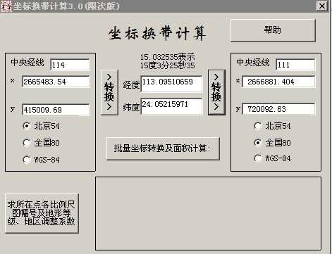Click the 帮助 help button
The width and height of the screenshot is (332, 254).
(273, 30)
